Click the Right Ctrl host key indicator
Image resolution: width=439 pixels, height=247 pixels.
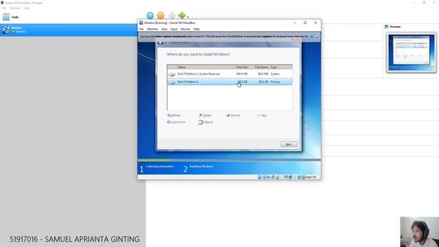tap(311, 177)
